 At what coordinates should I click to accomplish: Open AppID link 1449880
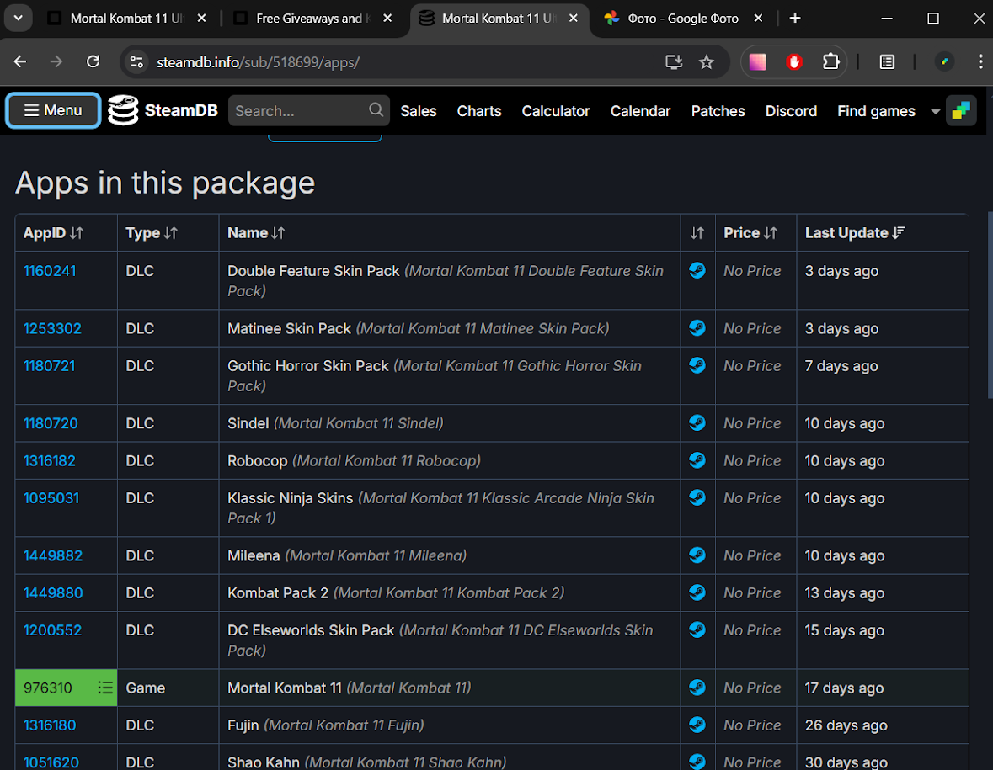pos(52,592)
